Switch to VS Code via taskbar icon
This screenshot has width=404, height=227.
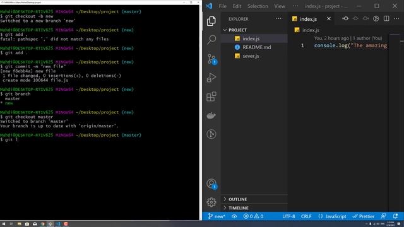pyautogui.click(x=58, y=224)
